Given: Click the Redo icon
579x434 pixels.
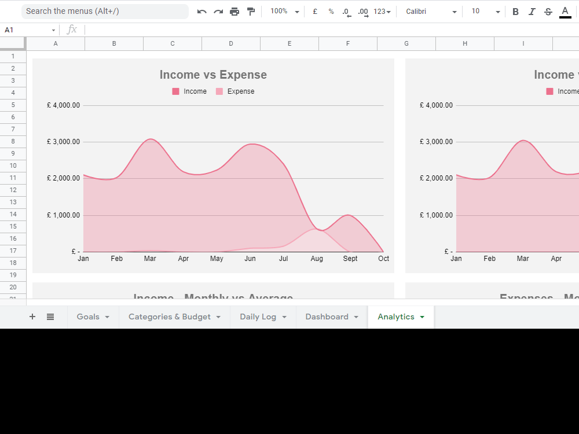Looking at the screenshot, I should (218, 11).
